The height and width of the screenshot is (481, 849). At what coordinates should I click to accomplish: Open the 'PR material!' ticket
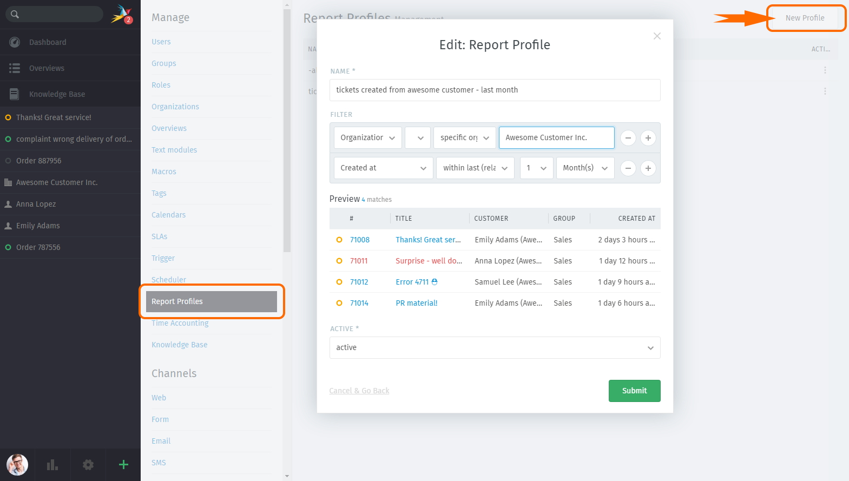click(417, 303)
